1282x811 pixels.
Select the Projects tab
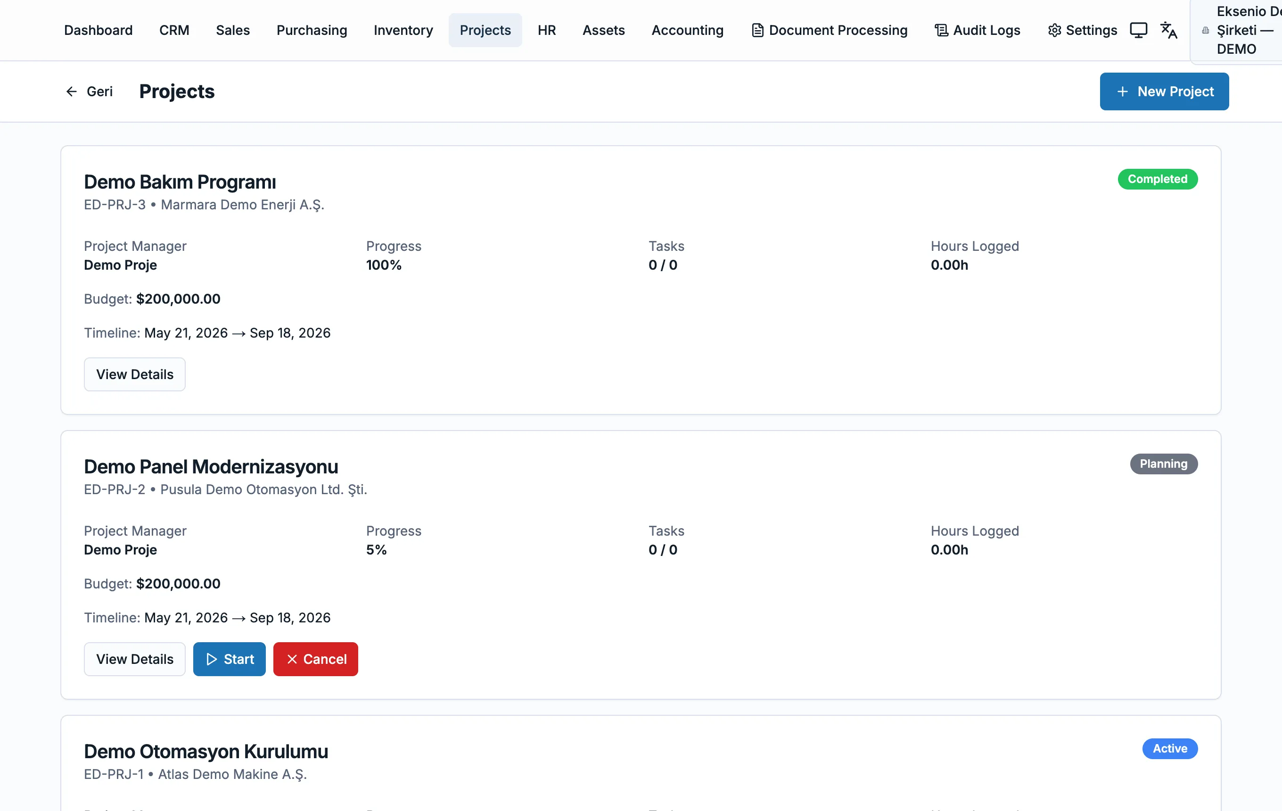pyautogui.click(x=485, y=30)
